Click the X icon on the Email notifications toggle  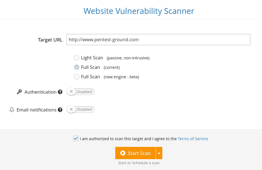click(x=71, y=109)
